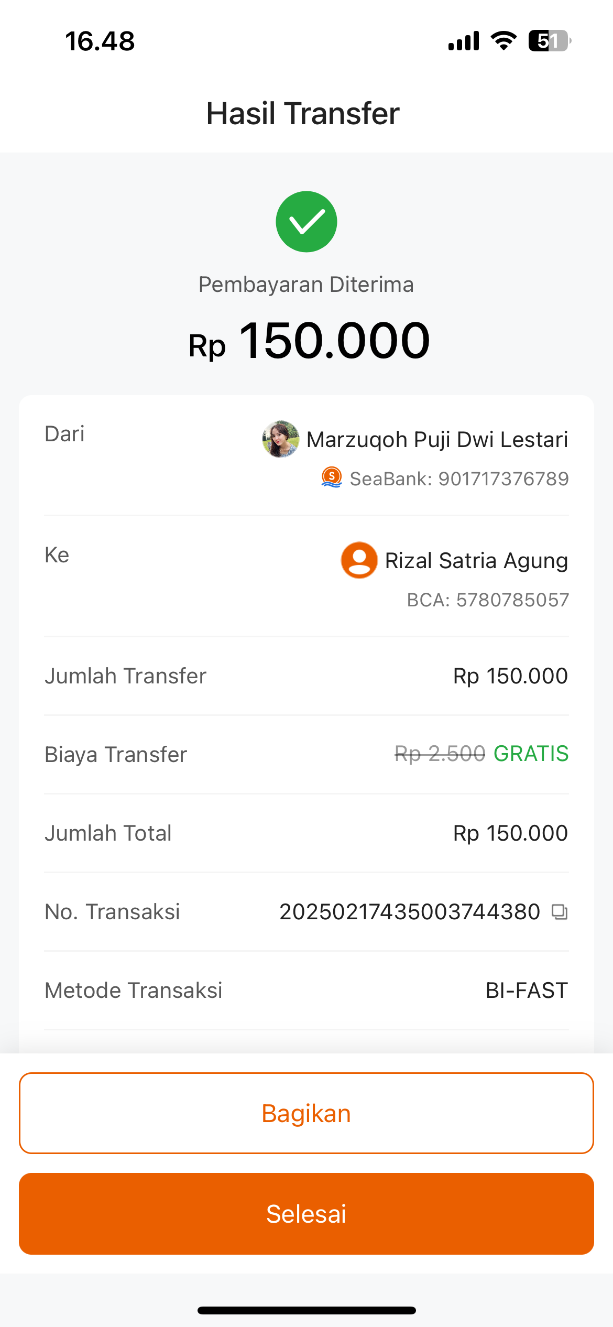Viewport: 613px width, 1327px height.
Task: Tap the BCA account number text
Action: tap(488, 600)
